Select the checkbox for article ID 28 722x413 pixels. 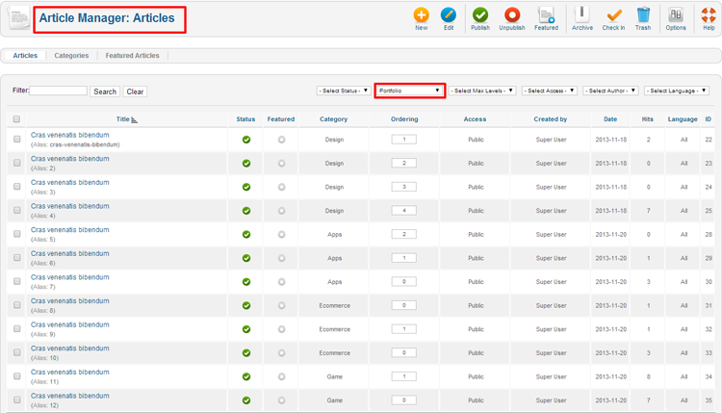click(x=16, y=234)
